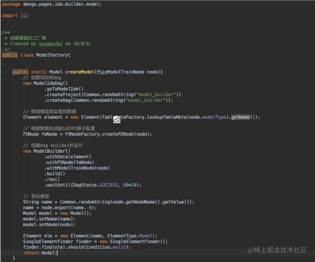Click the "ModelIdeDag" constructor call
This screenshot has width=315, height=262.
coord(50,83)
